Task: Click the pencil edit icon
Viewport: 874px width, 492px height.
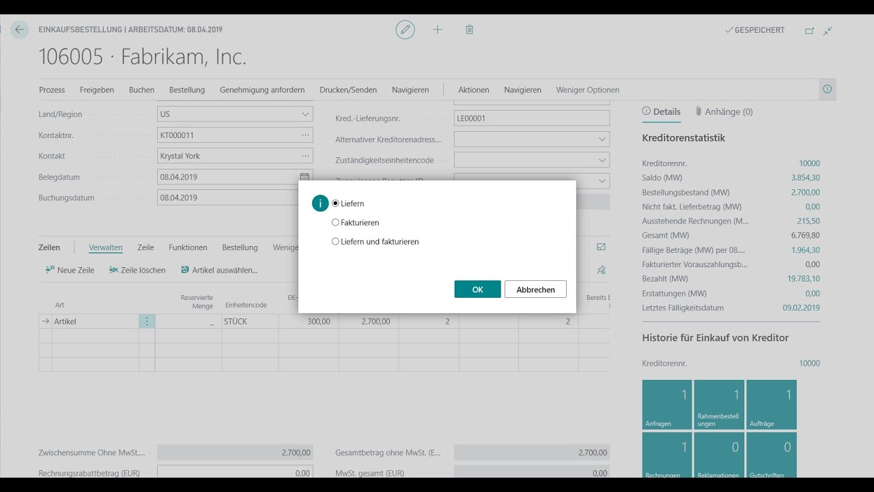Action: click(405, 29)
